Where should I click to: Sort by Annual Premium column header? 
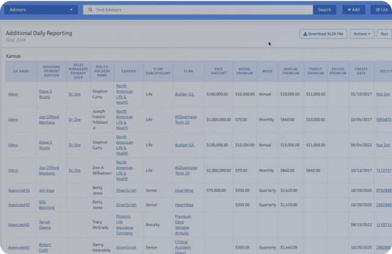click(291, 71)
